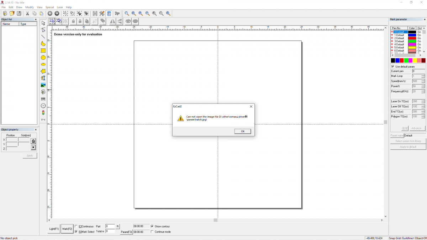Select the Line drawing tool
427x240 pixels.
43,37
